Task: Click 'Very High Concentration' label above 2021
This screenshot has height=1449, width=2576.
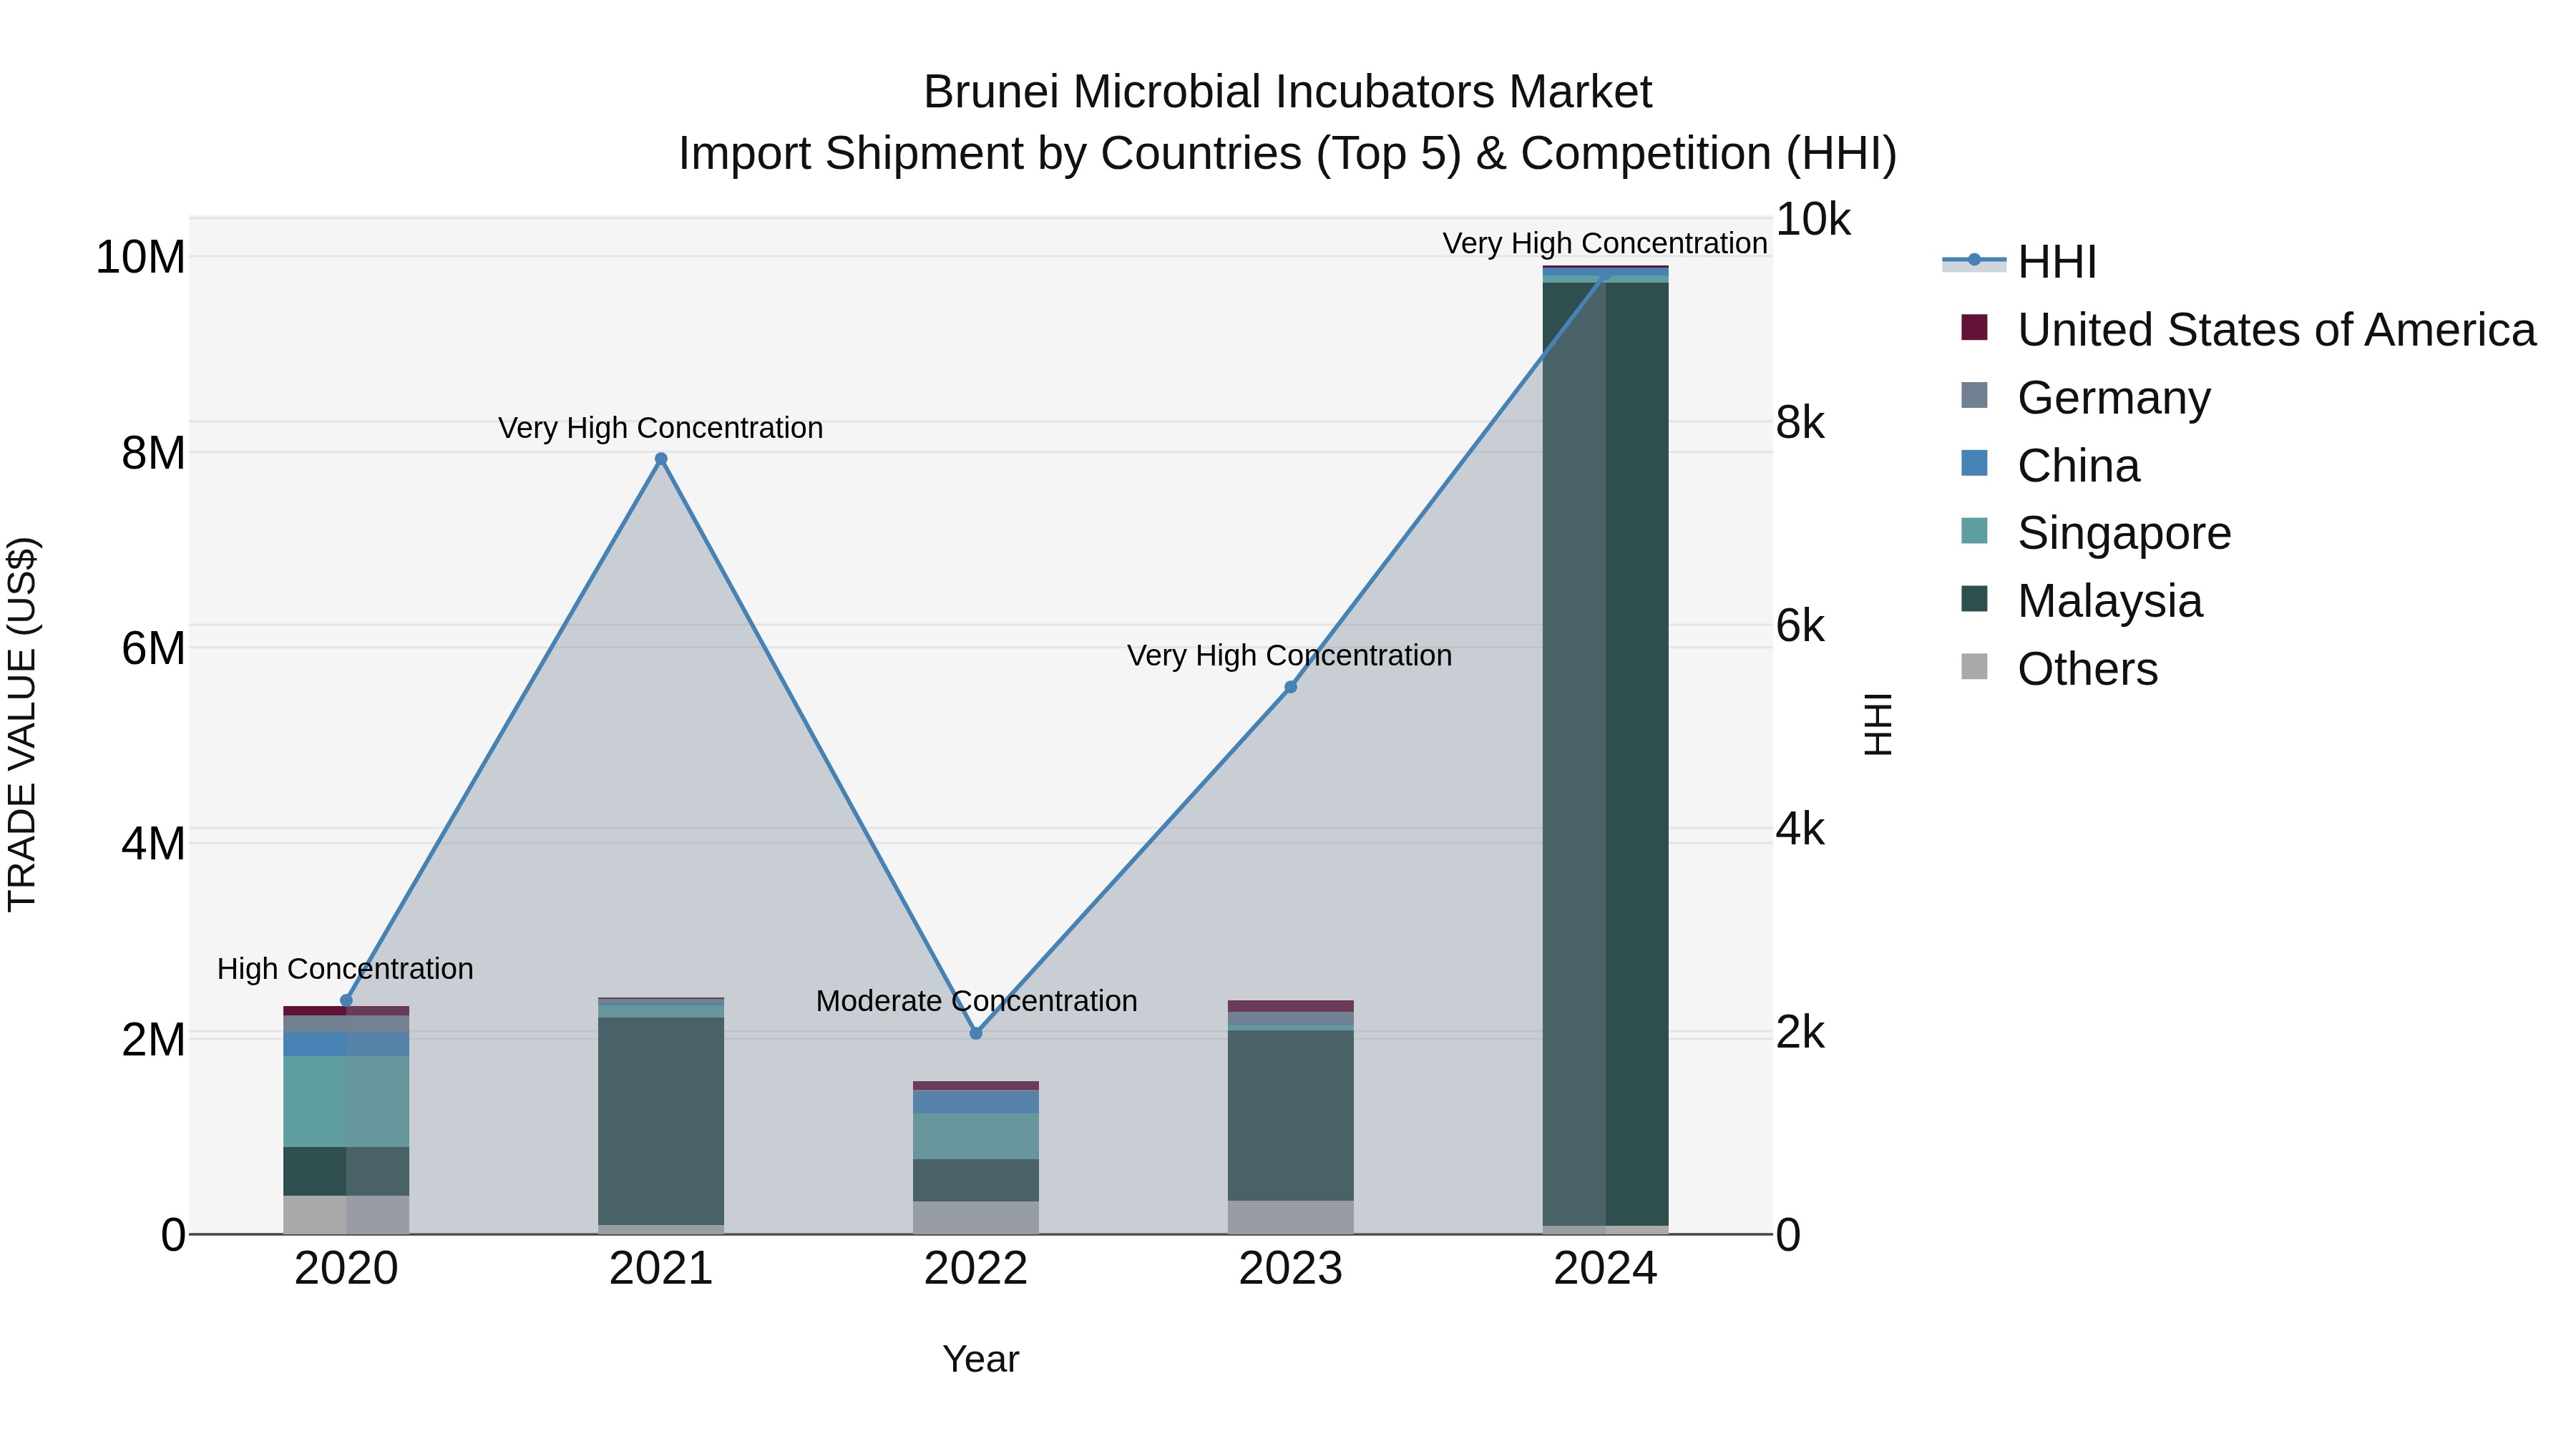Action: tap(660, 428)
